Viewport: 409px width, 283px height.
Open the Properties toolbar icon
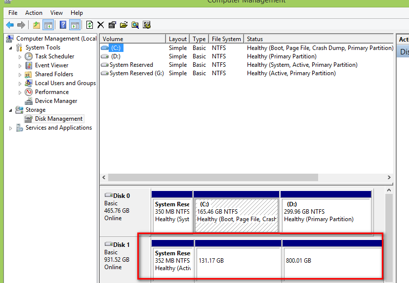pos(112,25)
